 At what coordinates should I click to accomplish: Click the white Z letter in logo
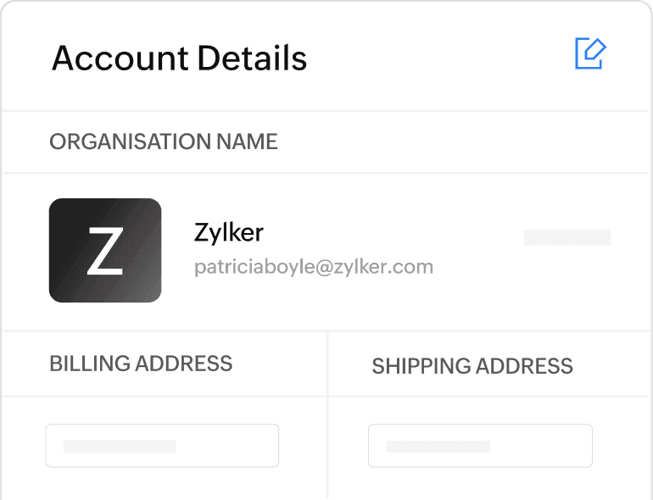[x=105, y=251]
